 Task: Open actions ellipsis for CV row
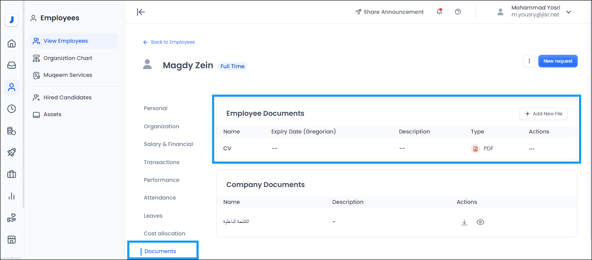[x=531, y=149]
